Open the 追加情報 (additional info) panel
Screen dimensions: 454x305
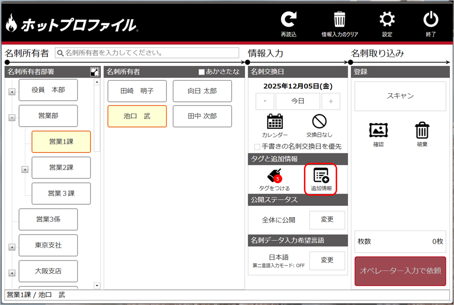coord(320,179)
